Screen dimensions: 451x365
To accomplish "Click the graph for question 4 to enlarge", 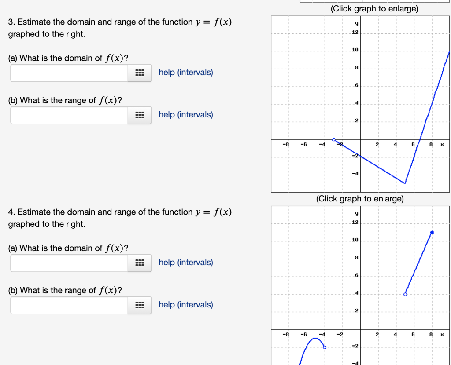I will point(360,286).
